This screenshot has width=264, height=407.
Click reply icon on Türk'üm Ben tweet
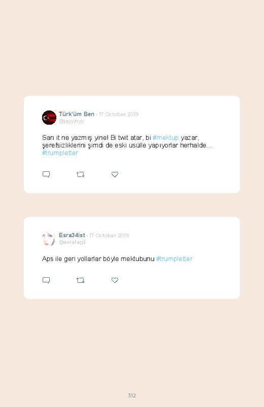tap(46, 174)
